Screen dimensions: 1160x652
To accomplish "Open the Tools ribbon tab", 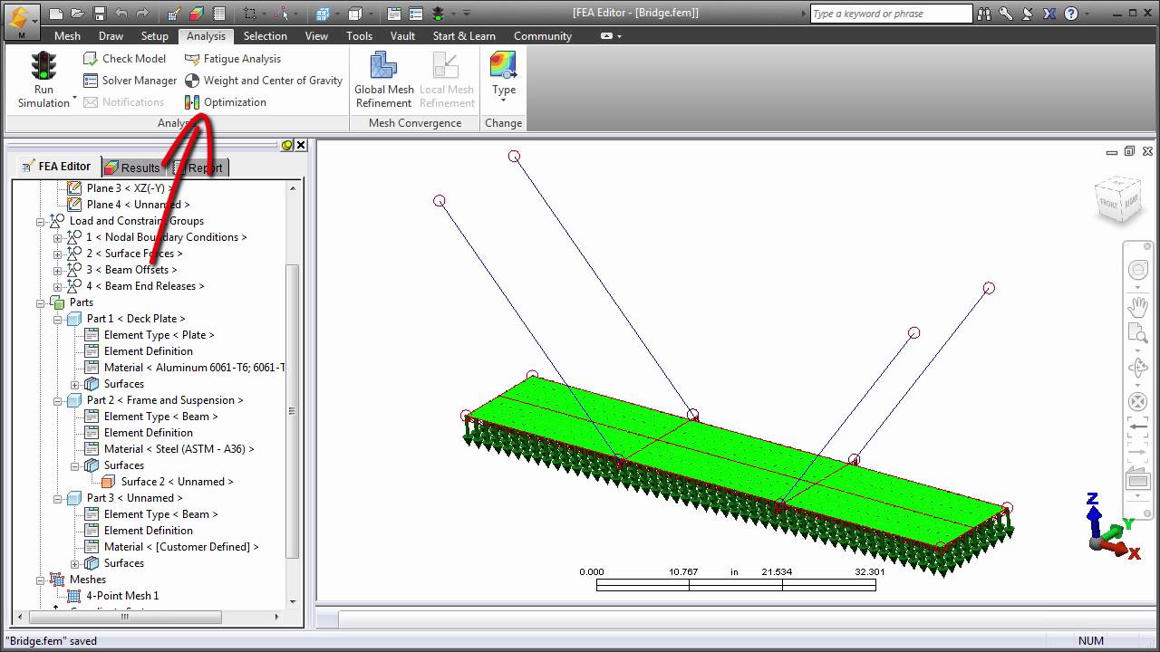I will (x=359, y=36).
